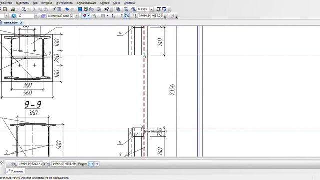The height and width of the screenshot is (180, 320).
Task: Open the Layers manager icon
Action: (x=43, y=16)
